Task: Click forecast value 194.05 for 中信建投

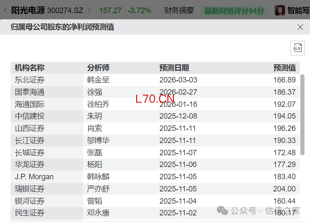Action: coord(285,116)
